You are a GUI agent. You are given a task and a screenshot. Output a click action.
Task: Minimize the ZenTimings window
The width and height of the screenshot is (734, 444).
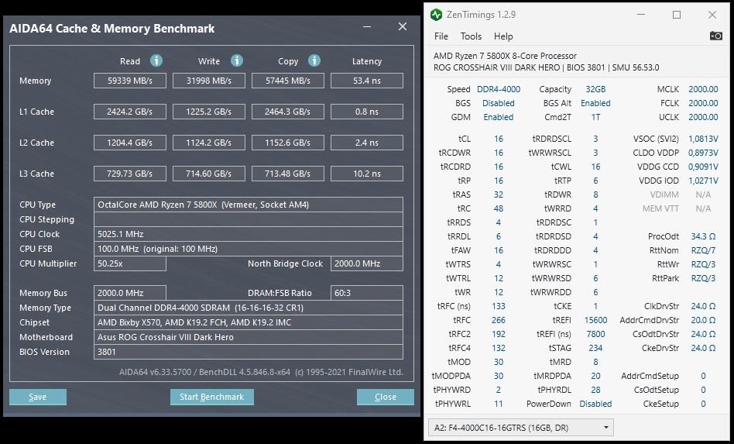641,15
